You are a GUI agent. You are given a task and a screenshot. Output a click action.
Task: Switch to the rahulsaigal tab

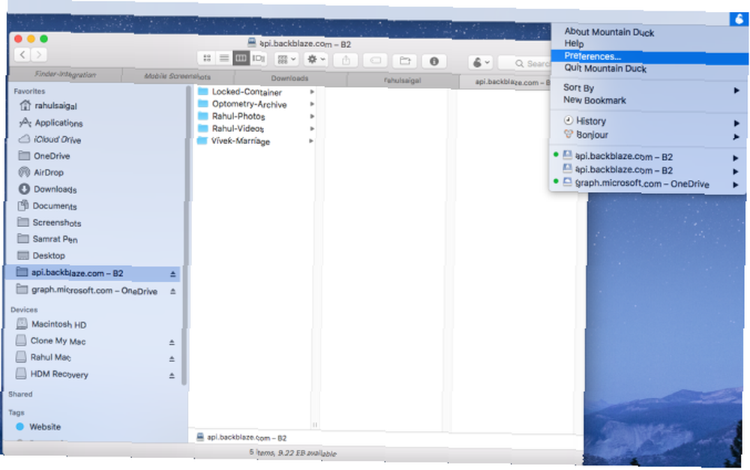point(402,80)
